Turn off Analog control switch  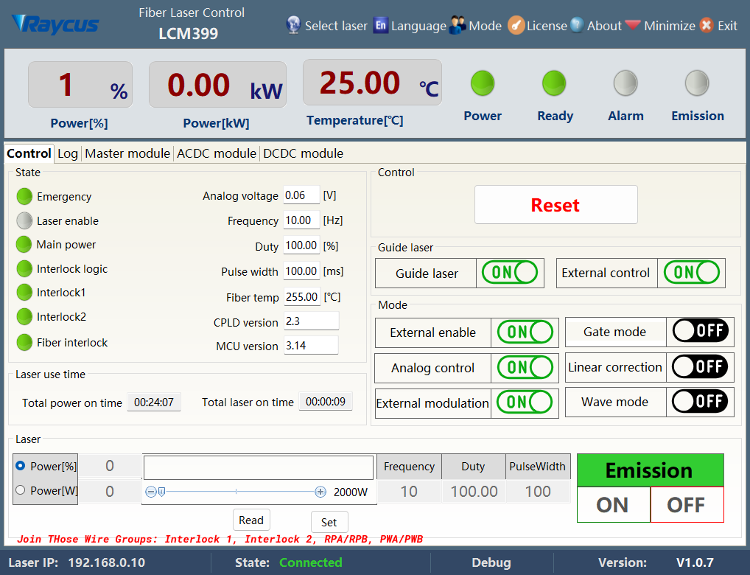(525, 367)
